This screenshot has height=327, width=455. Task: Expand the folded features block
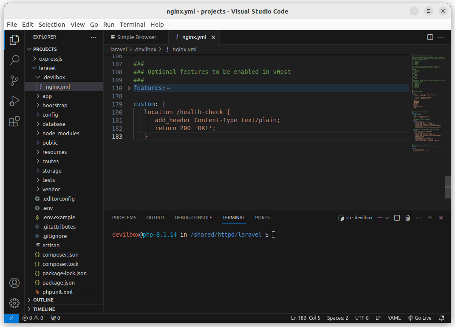coord(129,88)
